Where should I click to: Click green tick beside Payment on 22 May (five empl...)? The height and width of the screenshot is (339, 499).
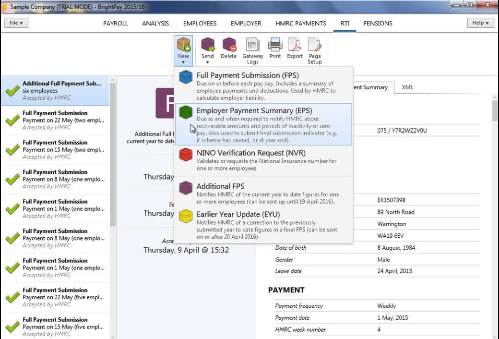tap(12, 298)
